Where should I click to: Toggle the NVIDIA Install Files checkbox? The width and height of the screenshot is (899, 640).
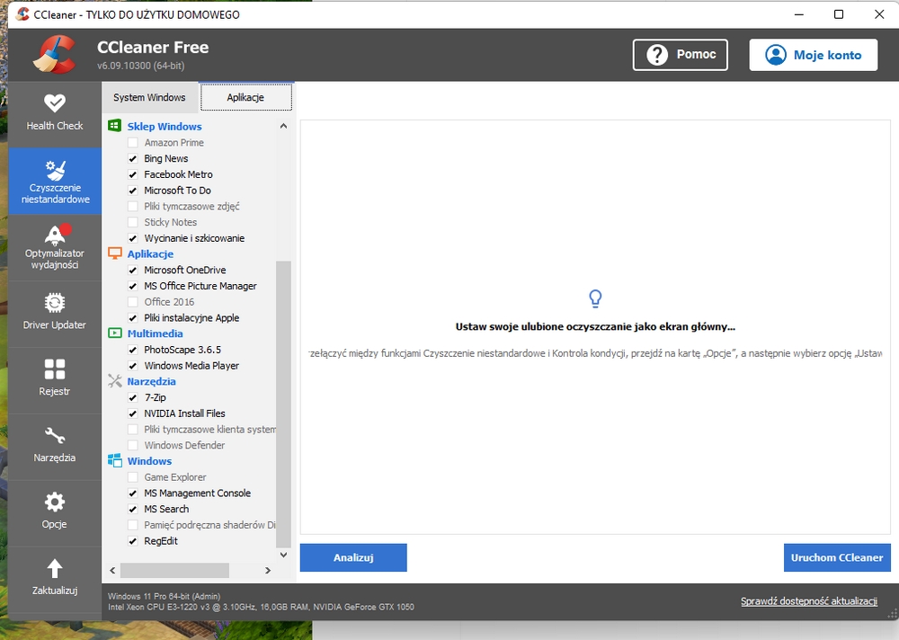click(x=133, y=413)
